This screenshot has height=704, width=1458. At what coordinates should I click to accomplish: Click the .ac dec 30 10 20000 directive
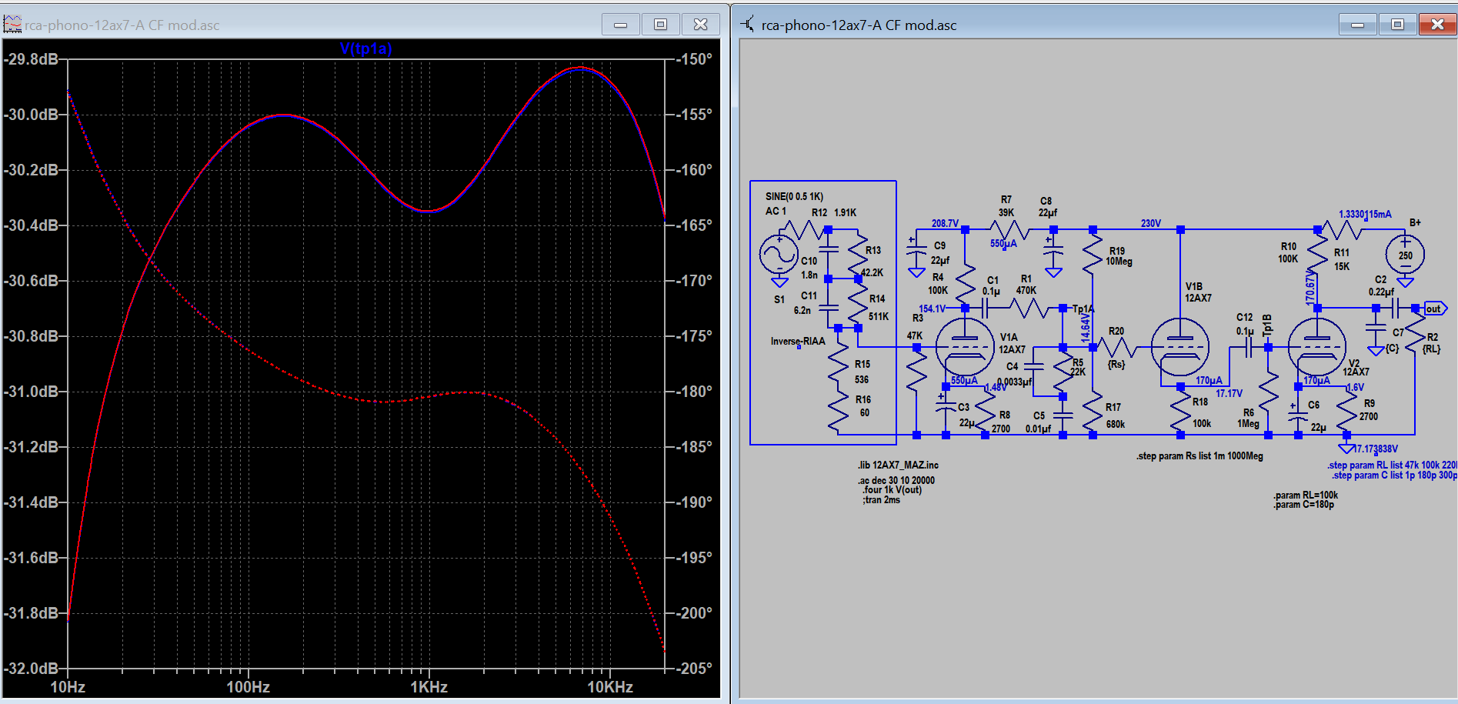[x=896, y=480]
